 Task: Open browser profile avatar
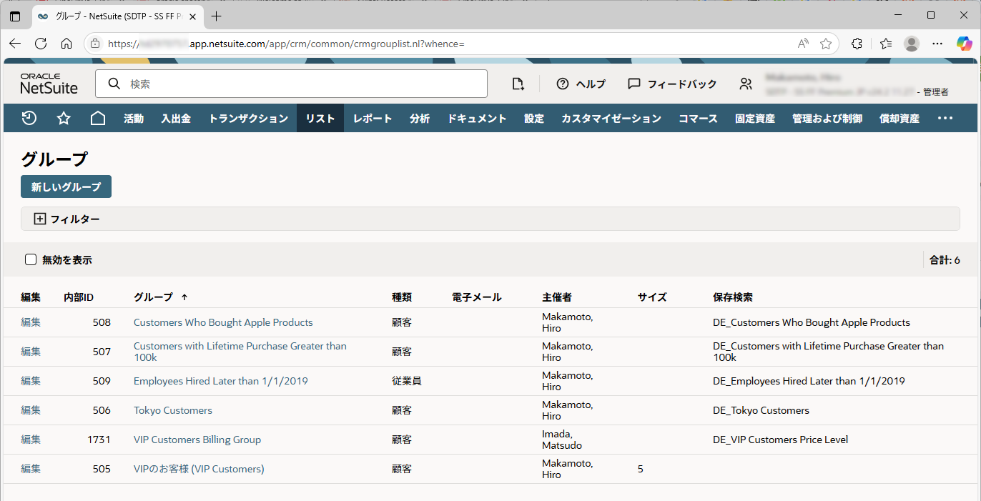pos(912,44)
